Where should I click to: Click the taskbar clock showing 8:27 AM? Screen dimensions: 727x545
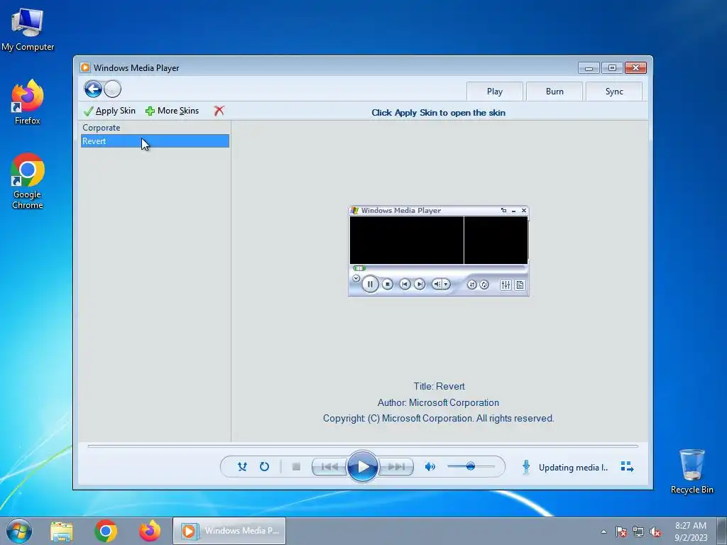click(691, 532)
